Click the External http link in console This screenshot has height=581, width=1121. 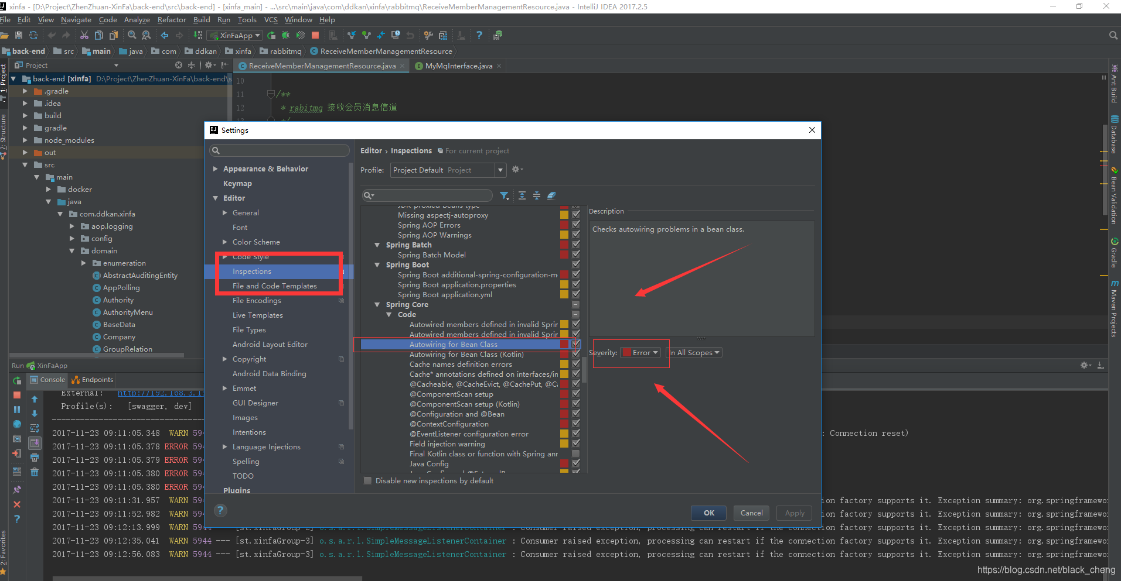click(x=161, y=393)
